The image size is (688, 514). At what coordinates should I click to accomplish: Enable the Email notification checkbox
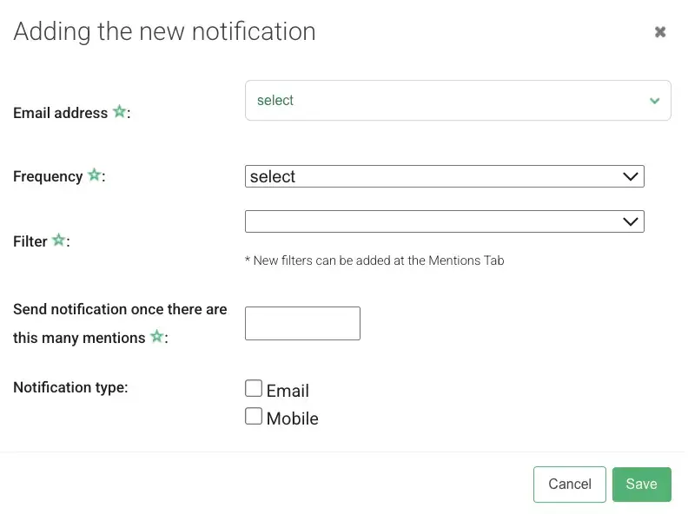point(254,388)
